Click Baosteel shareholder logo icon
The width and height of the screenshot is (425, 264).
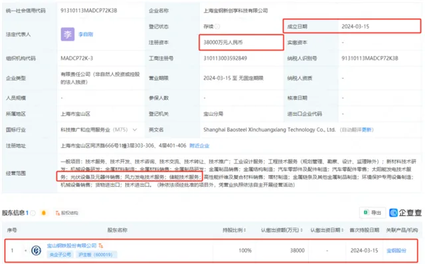[x=36, y=251]
